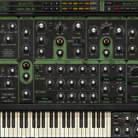Go to next preset for Bruces VTO layer
138x138 pixels.
point(57,3)
